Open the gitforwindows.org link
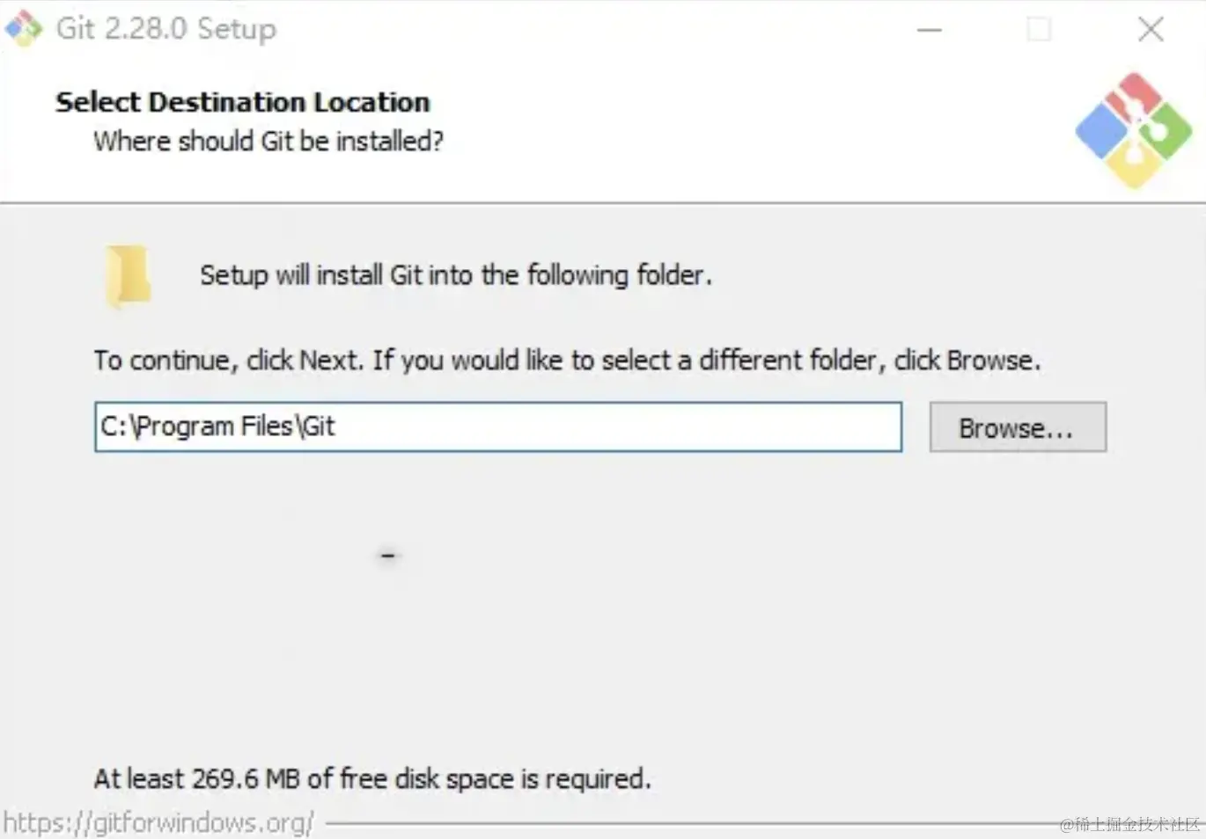1206x839 pixels. coord(158,823)
